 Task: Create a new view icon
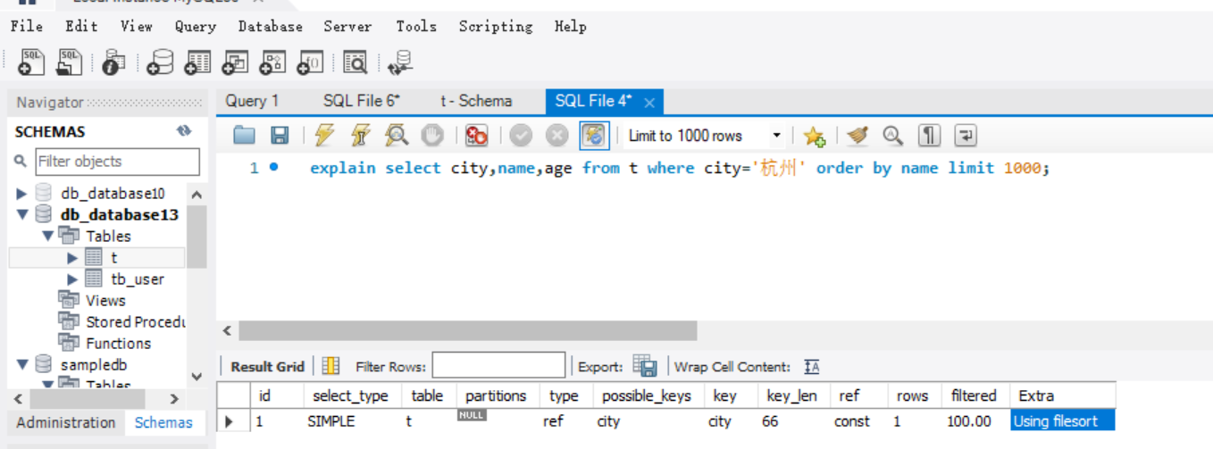pyautogui.click(x=235, y=62)
